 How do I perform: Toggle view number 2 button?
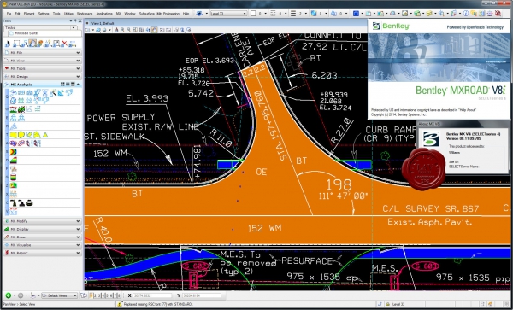click(95, 295)
